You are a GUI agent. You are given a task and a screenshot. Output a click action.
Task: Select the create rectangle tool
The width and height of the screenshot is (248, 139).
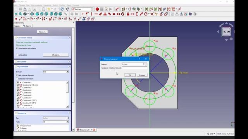tap(55, 19)
